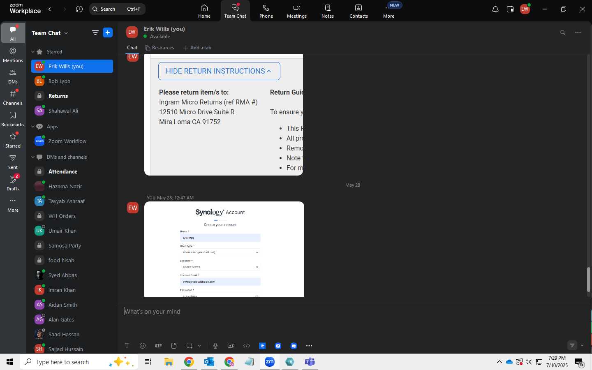The height and width of the screenshot is (370, 592).
Task: Expand screenshot options dropdown arrow
Action: tap(199, 346)
